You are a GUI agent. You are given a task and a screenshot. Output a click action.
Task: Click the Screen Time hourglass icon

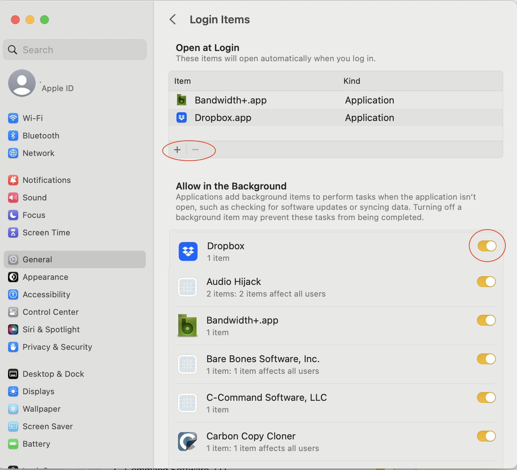[x=13, y=232]
